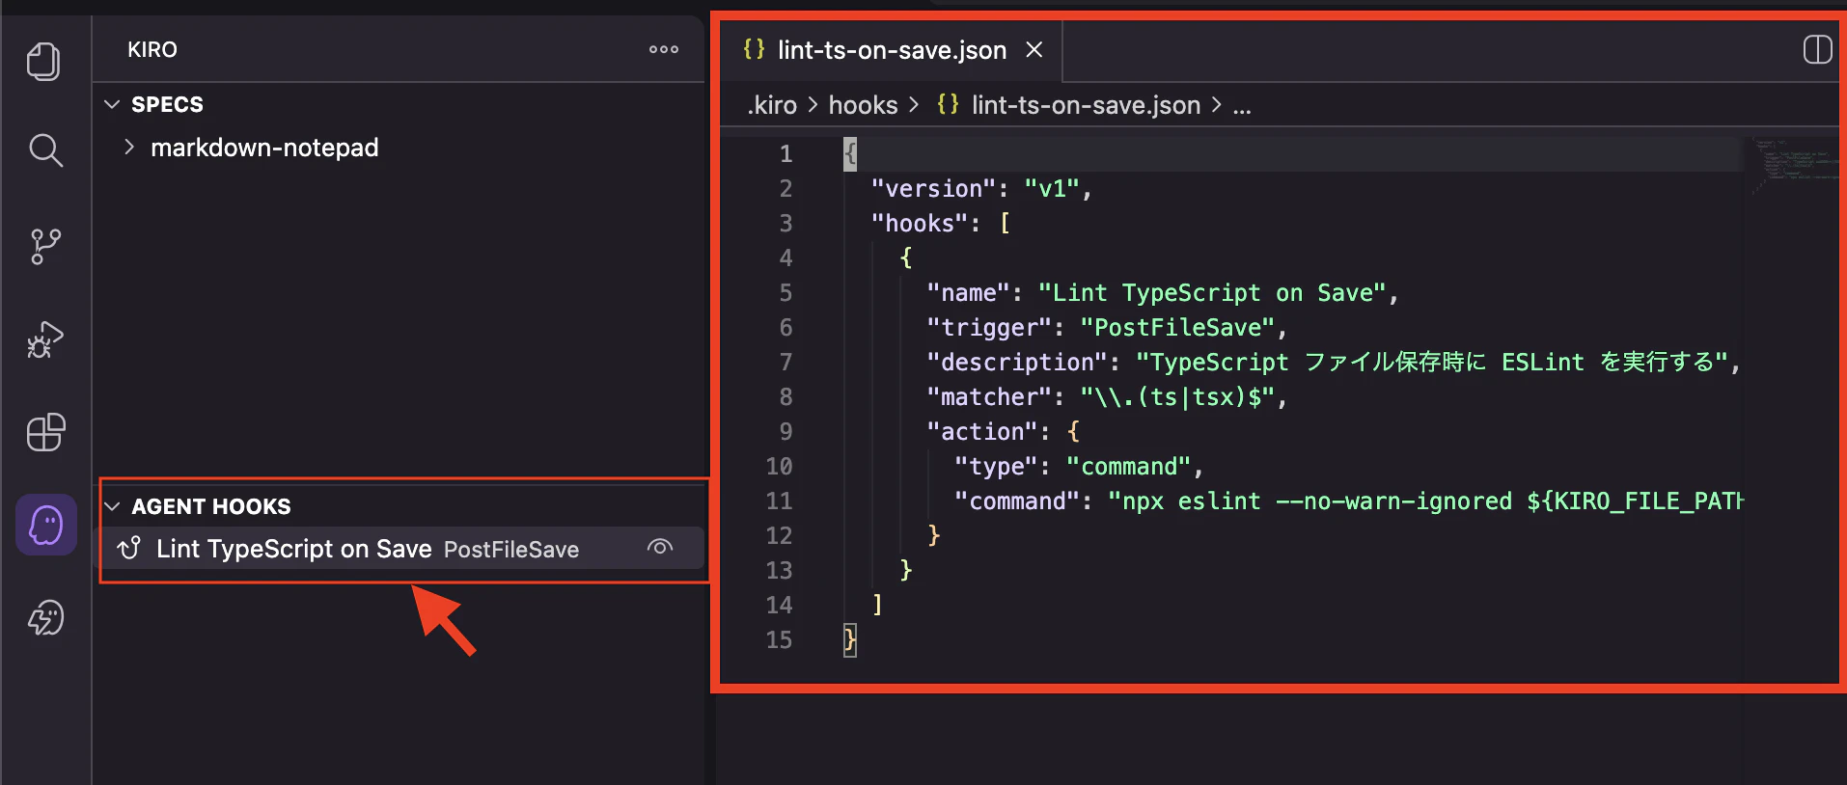
Task: Toggle the eye icon for Lint TypeScript hook
Action: (660, 547)
